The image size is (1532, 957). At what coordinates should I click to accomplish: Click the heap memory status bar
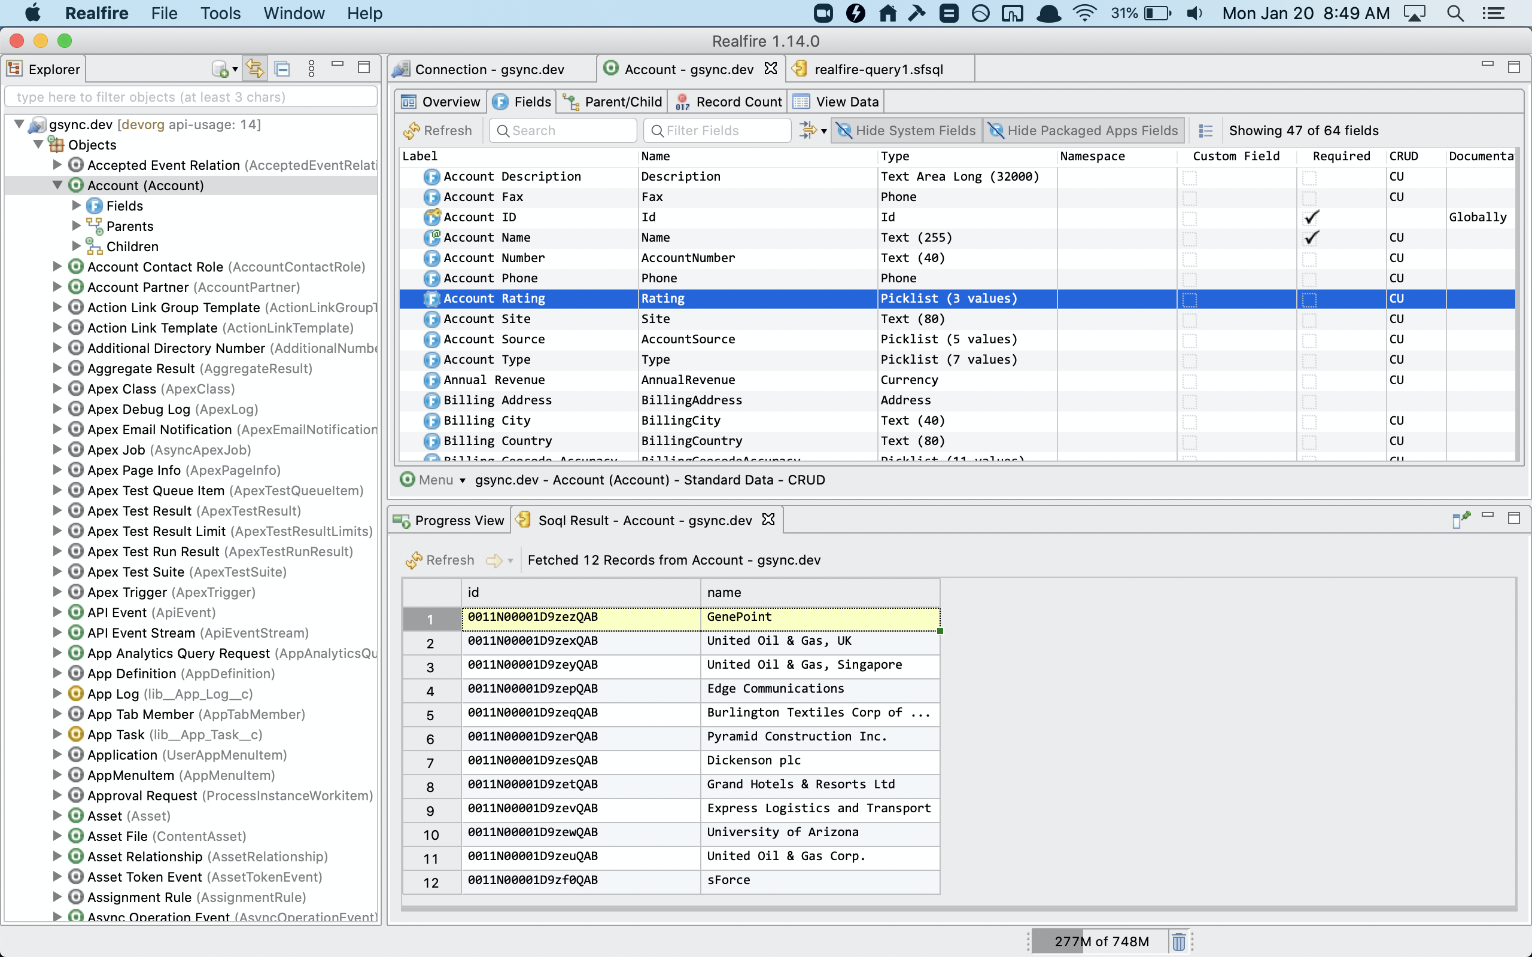tap(1101, 941)
